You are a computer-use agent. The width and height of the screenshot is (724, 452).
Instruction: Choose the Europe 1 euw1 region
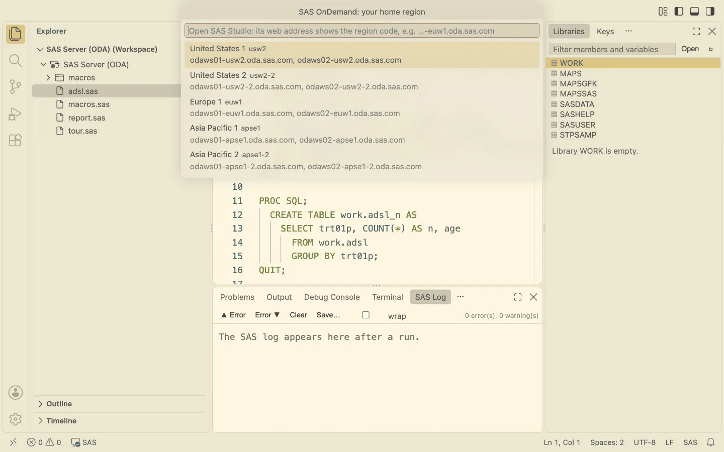click(x=362, y=108)
